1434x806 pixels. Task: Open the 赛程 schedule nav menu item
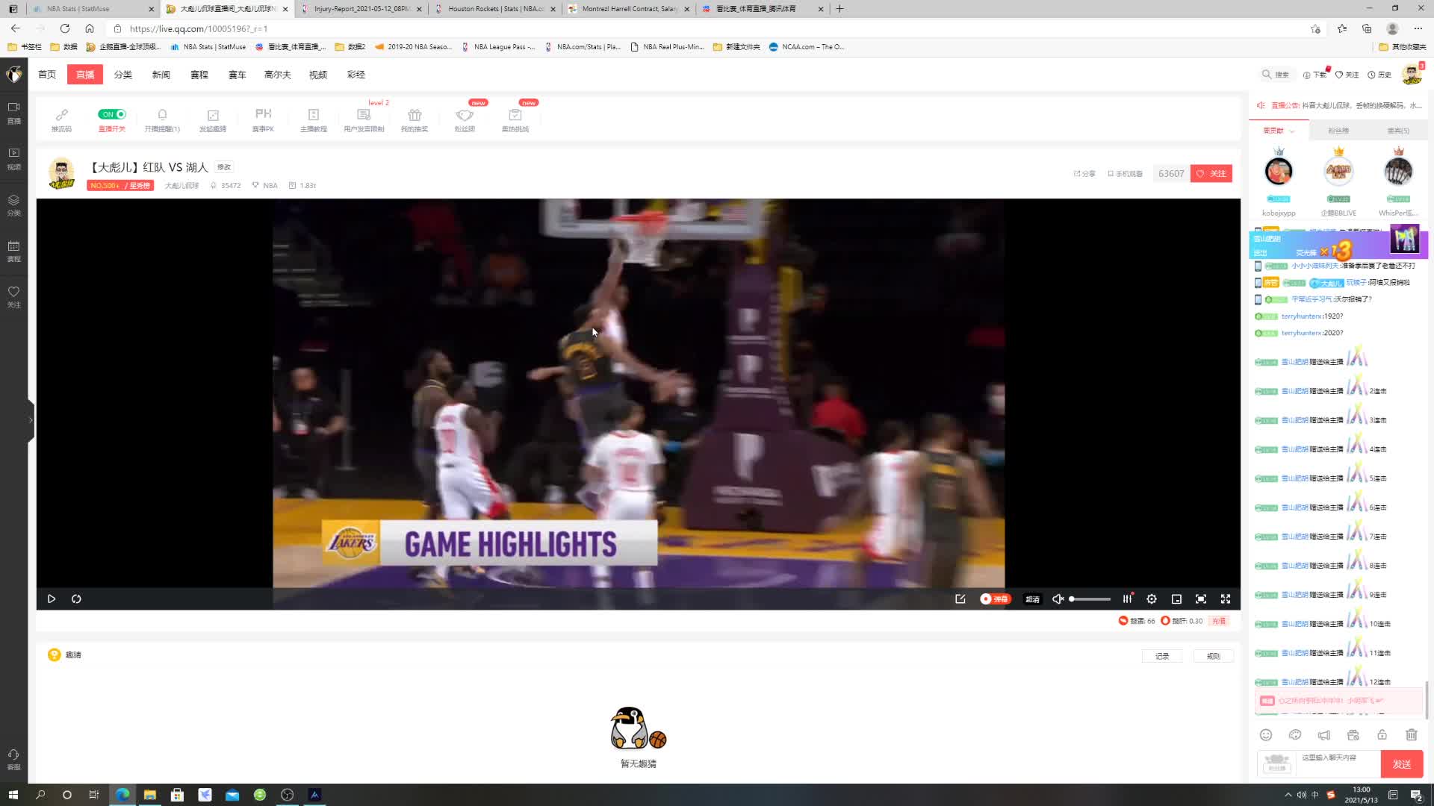tap(199, 75)
